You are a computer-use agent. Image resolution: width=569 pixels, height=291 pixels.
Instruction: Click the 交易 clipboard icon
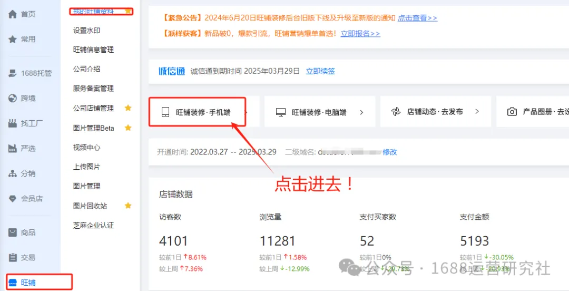coord(13,258)
